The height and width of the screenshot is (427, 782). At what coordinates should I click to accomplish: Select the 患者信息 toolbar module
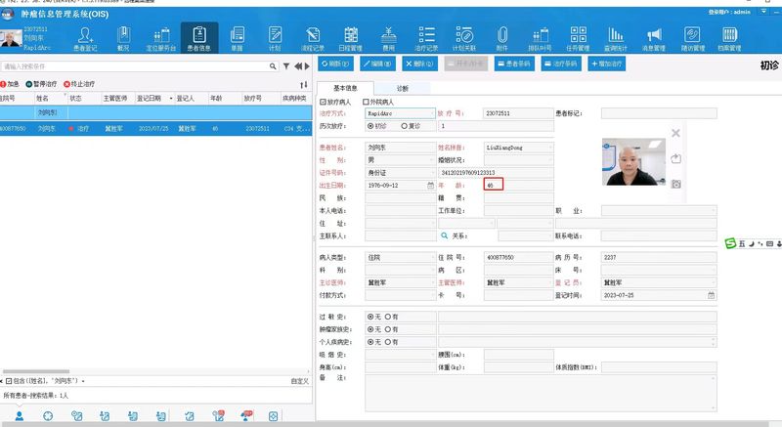[x=199, y=39]
